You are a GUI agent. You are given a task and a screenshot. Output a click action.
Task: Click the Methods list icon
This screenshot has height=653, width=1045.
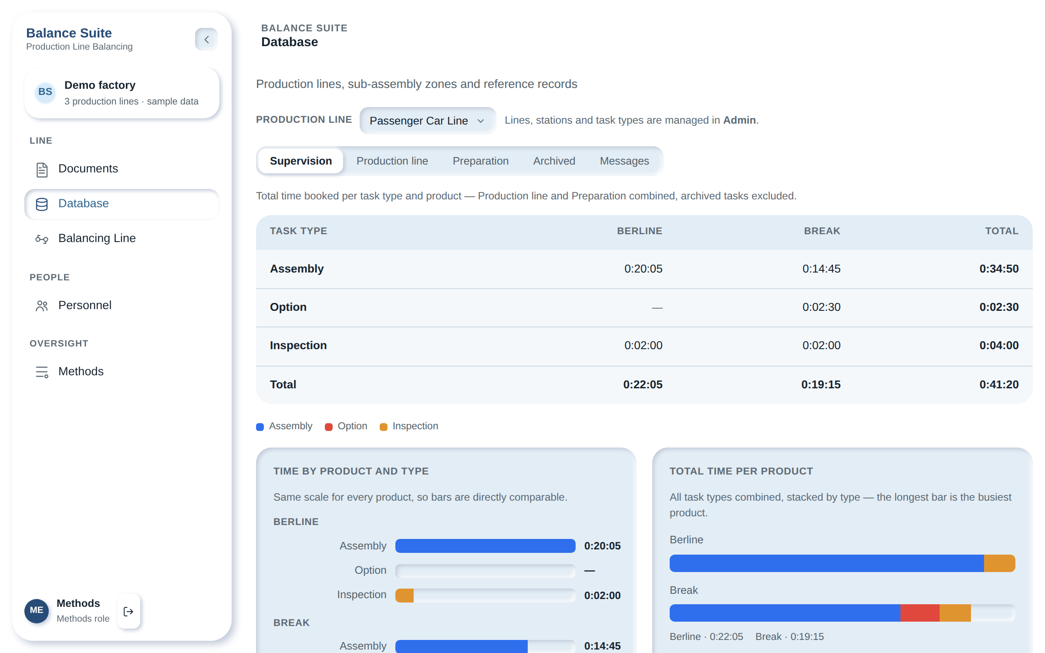(x=42, y=372)
